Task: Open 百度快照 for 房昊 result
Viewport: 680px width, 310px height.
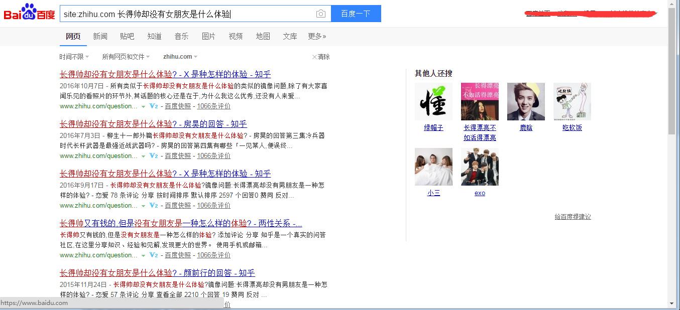Action: (x=178, y=156)
